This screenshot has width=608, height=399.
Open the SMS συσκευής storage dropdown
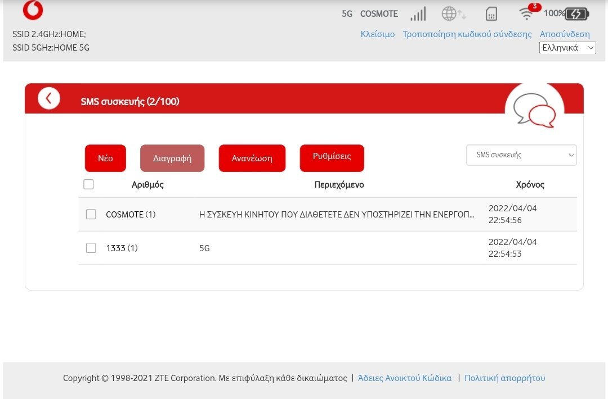521,155
